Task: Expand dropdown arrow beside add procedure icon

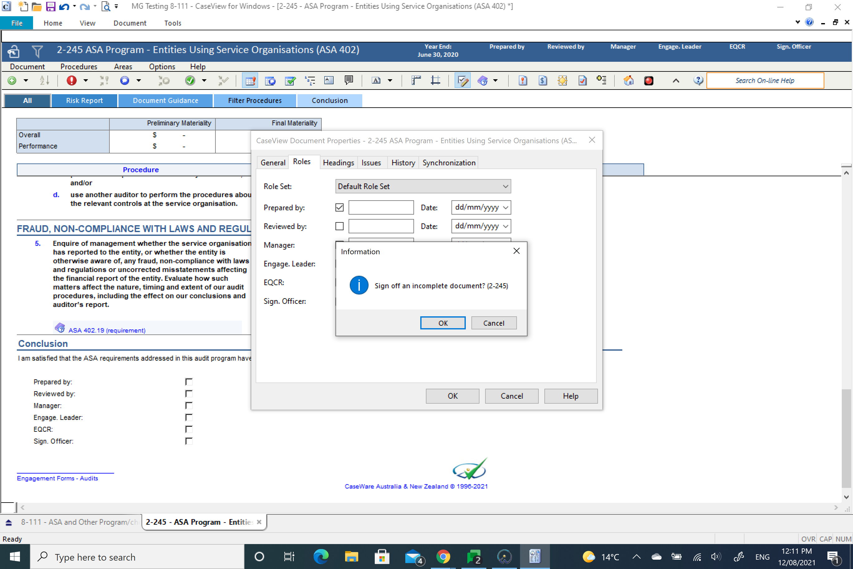Action: click(x=26, y=80)
